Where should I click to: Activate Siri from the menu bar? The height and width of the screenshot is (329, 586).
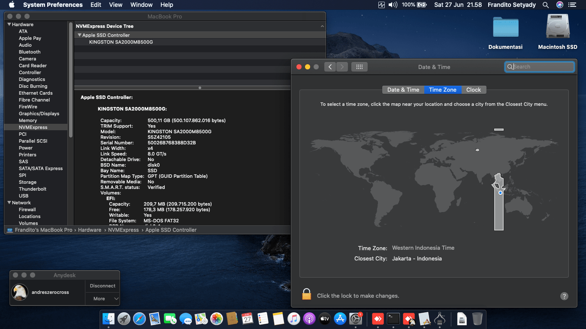pos(559,5)
